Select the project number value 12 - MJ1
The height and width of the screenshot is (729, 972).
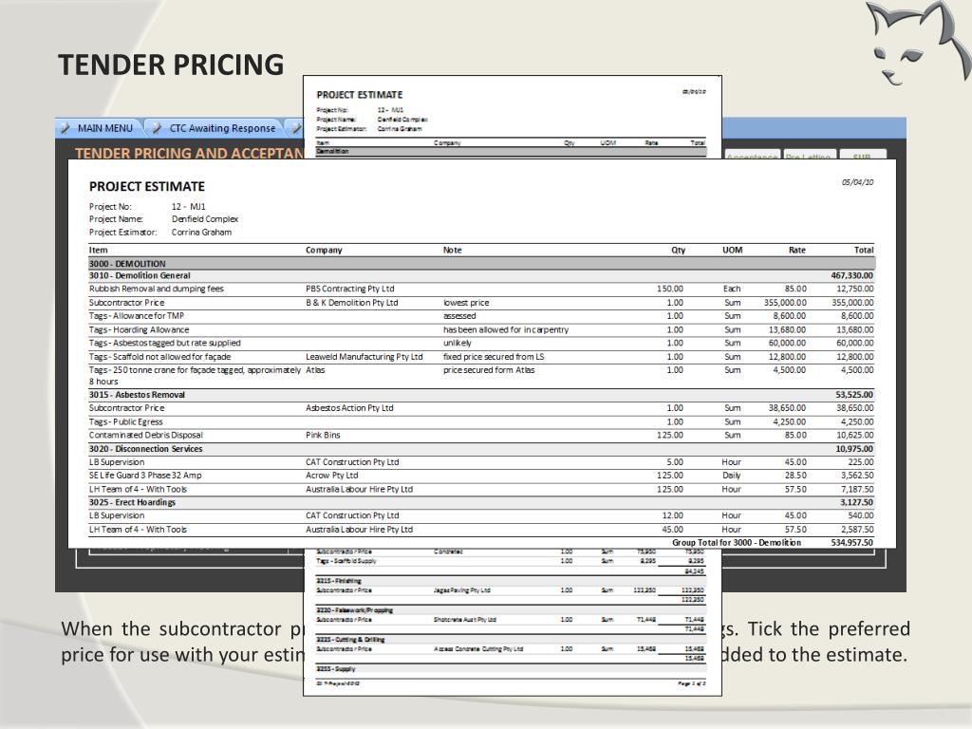click(x=189, y=206)
